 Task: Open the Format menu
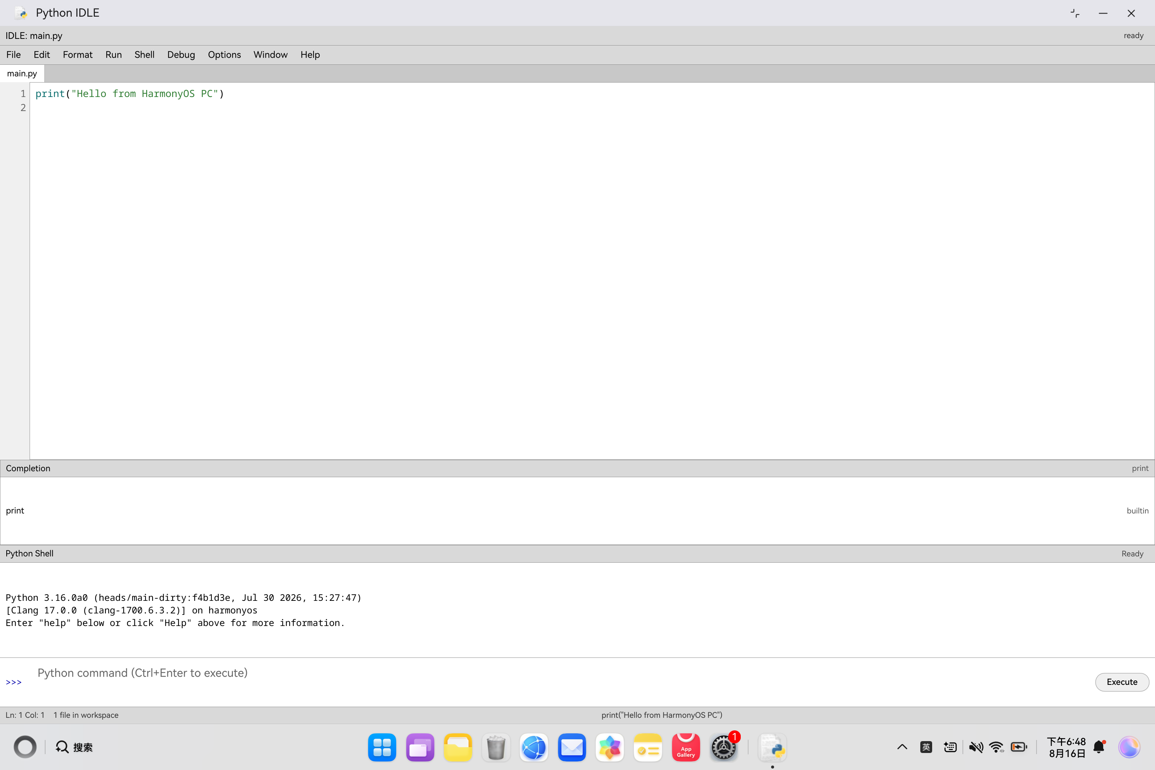click(78, 54)
